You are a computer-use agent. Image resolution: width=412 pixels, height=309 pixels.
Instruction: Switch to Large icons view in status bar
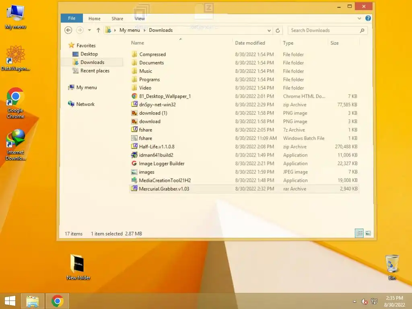pos(368,233)
